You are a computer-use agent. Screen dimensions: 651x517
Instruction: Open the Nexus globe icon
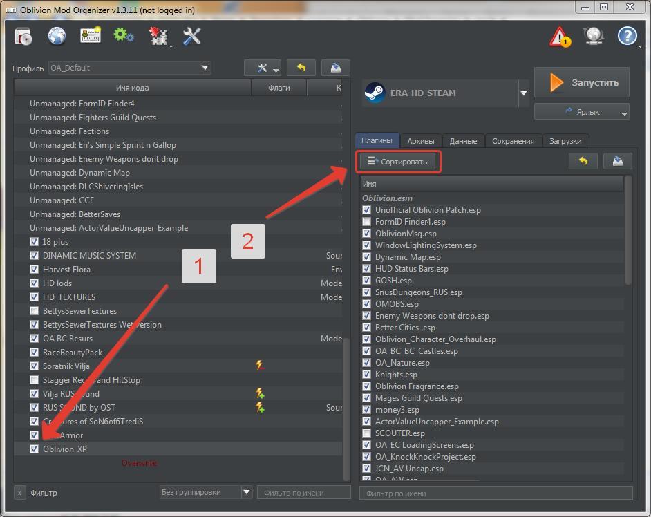[57, 36]
